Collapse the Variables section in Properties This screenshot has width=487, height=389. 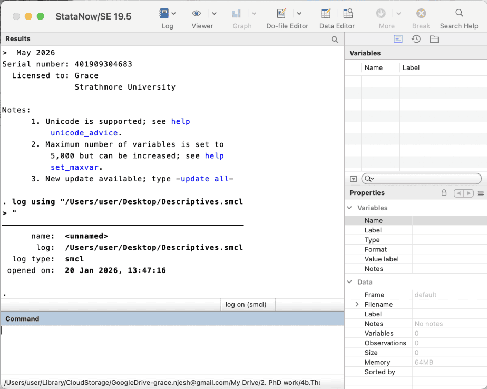349,208
